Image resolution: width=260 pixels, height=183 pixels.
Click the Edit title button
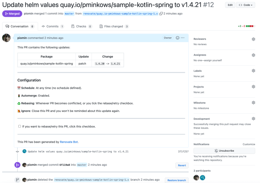230,5
